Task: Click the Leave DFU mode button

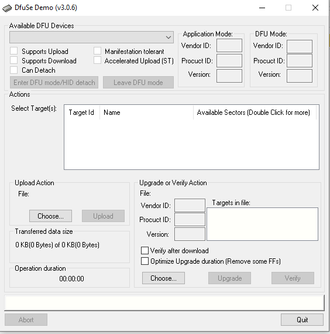Action: (x=138, y=83)
